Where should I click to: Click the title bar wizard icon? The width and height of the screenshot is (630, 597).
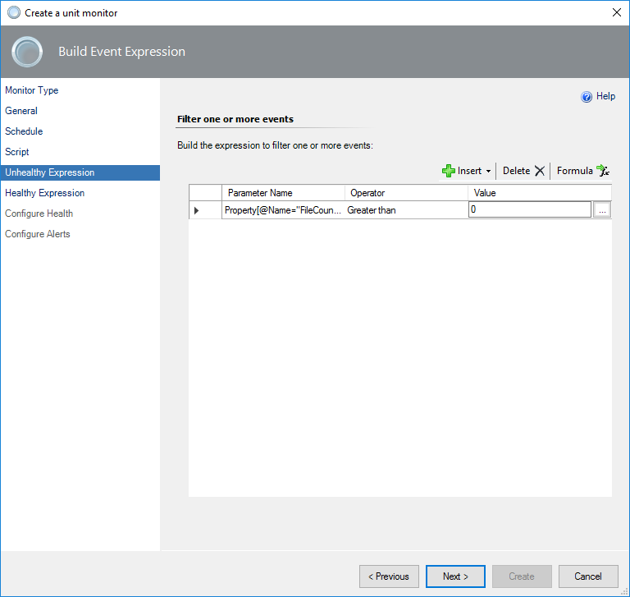14,12
